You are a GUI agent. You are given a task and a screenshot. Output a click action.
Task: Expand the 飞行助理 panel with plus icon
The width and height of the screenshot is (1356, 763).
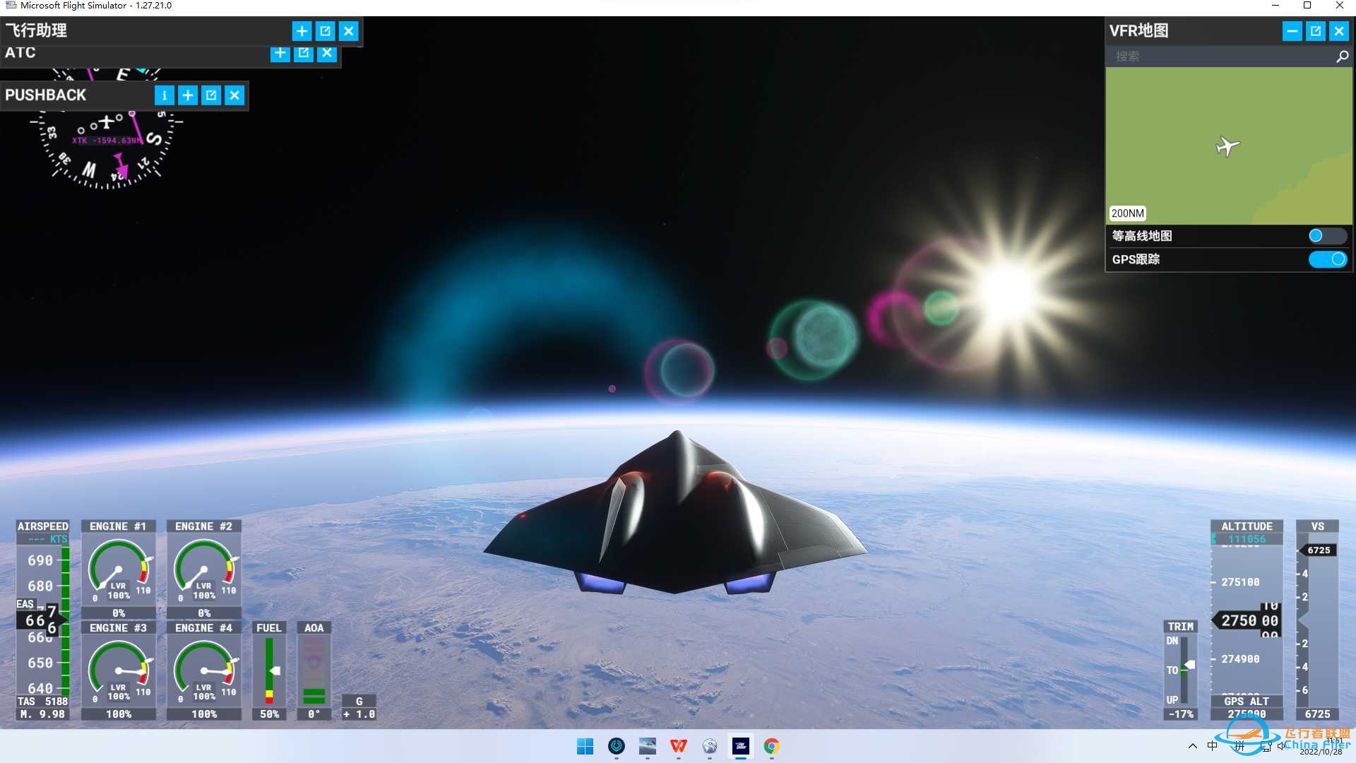(302, 31)
